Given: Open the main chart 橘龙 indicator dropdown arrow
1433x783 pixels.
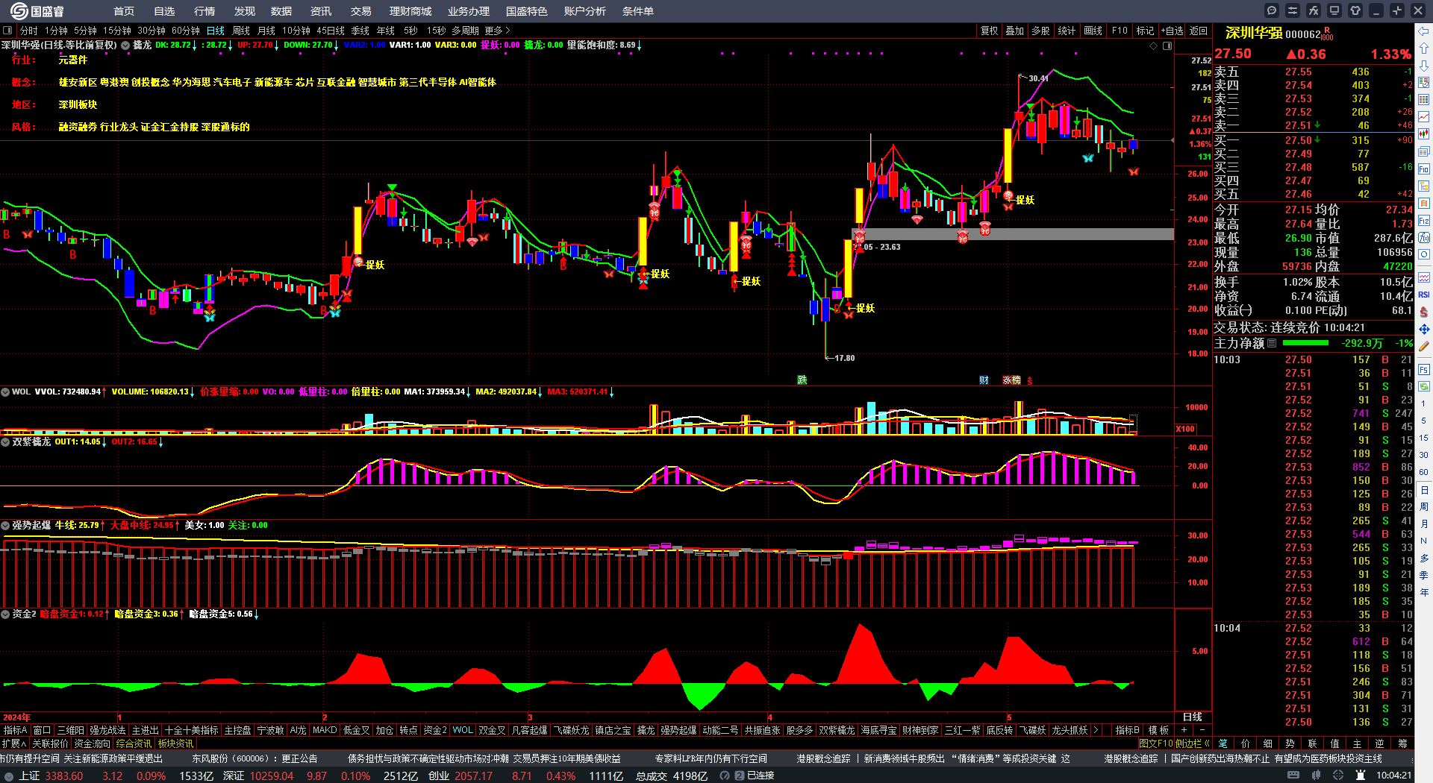Looking at the screenshot, I should [x=125, y=45].
